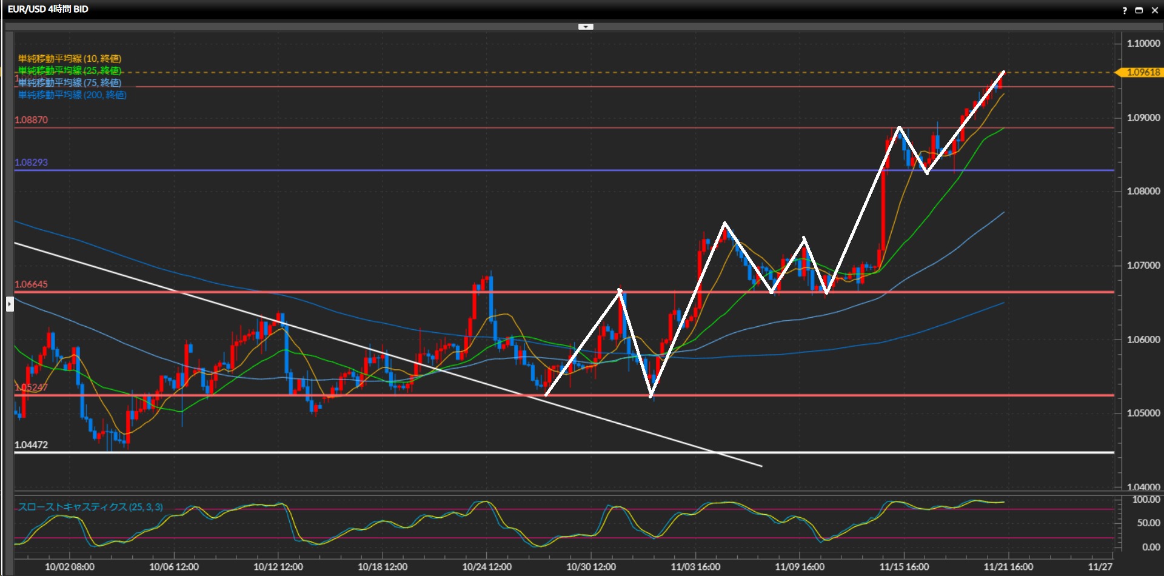This screenshot has width=1164, height=576.
Task: Click the 10/24 12:00 time axis label
Action: tap(487, 567)
